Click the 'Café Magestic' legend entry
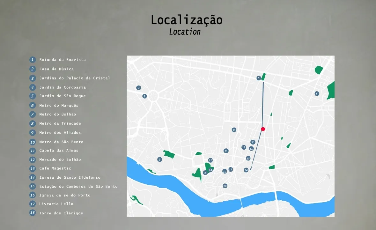 coord(55,168)
